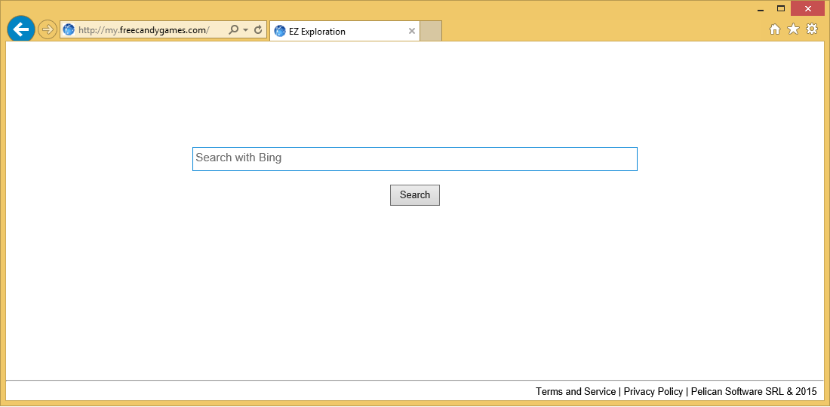Click the address bar magnifier search icon
830x407 pixels.
pos(233,30)
